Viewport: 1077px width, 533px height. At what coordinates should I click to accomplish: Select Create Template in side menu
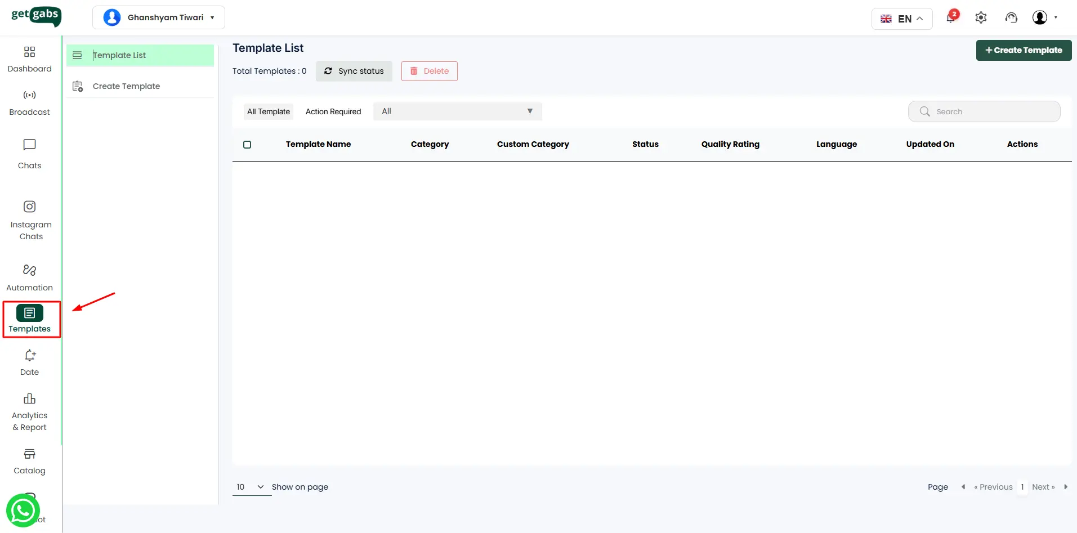click(x=126, y=86)
